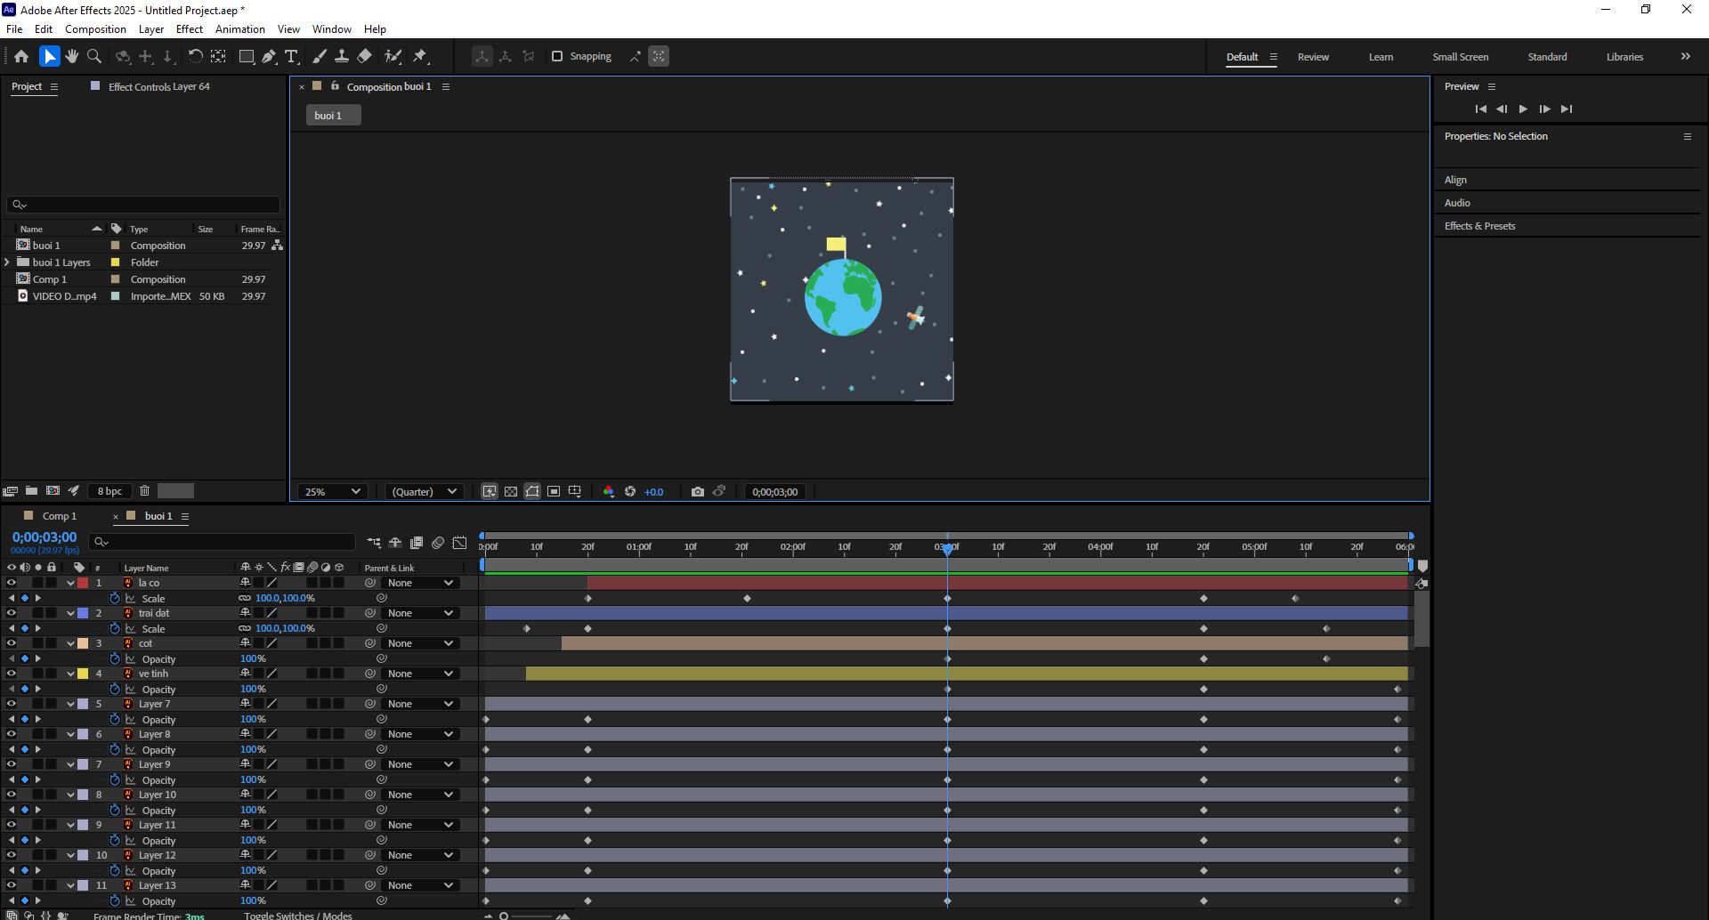The image size is (1709, 920).
Task: Open the 25% magnification dropdown
Action: coord(333,491)
